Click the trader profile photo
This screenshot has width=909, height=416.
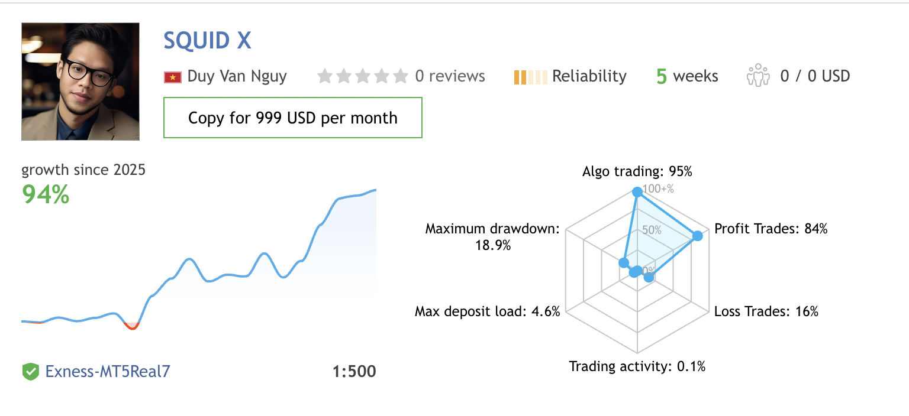pos(80,82)
